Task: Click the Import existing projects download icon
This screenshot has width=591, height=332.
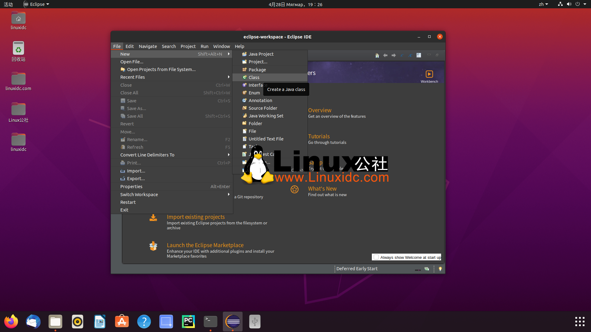Action: [x=153, y=218]
